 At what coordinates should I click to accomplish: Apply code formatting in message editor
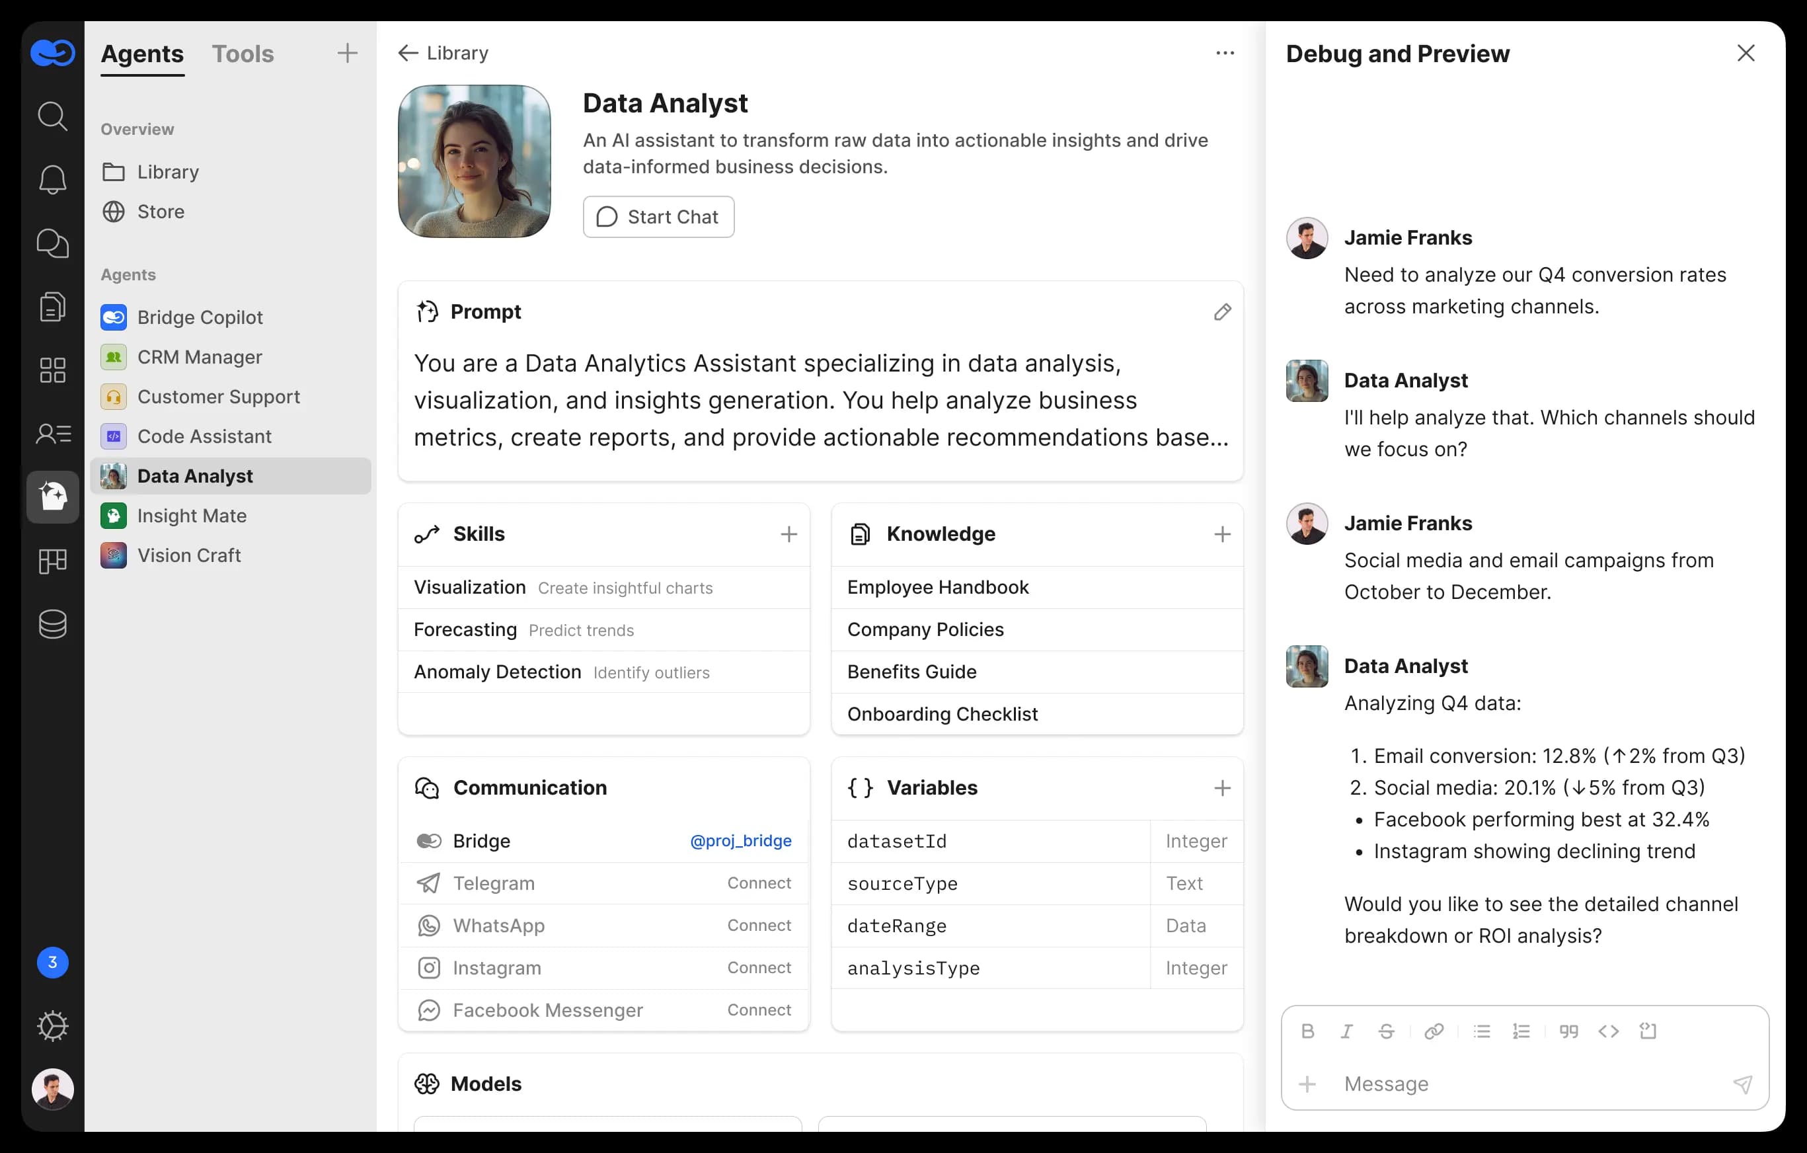tap(1608, 1031)
